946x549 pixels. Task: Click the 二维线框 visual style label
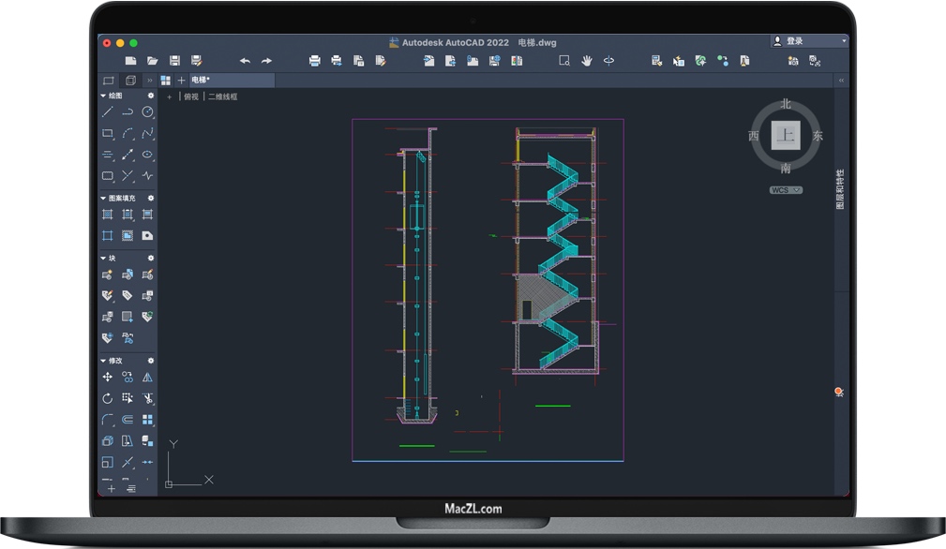click(223, 96)
